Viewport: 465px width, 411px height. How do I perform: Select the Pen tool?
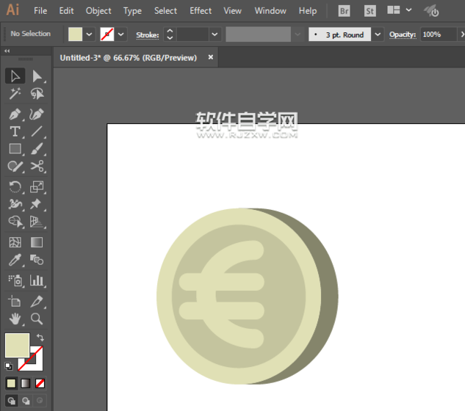click(x=15, y=114)
